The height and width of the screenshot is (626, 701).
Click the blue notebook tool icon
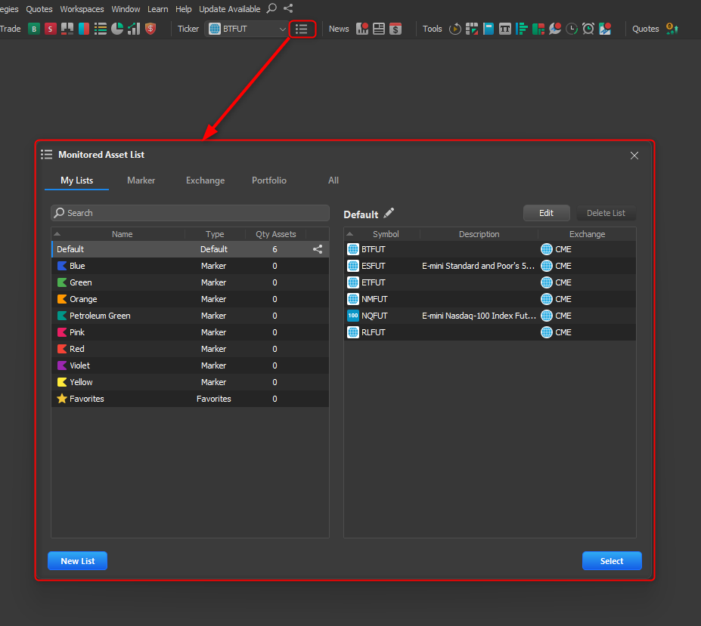tap(489, 29)
